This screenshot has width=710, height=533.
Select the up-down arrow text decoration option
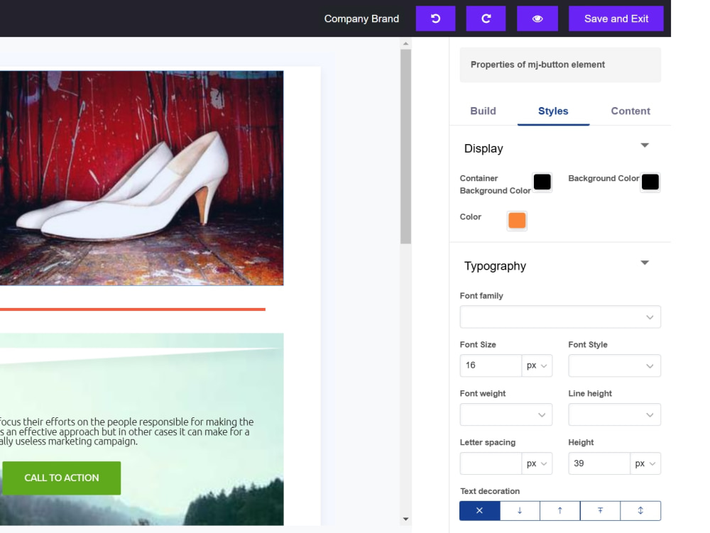(x=640, y=510)
